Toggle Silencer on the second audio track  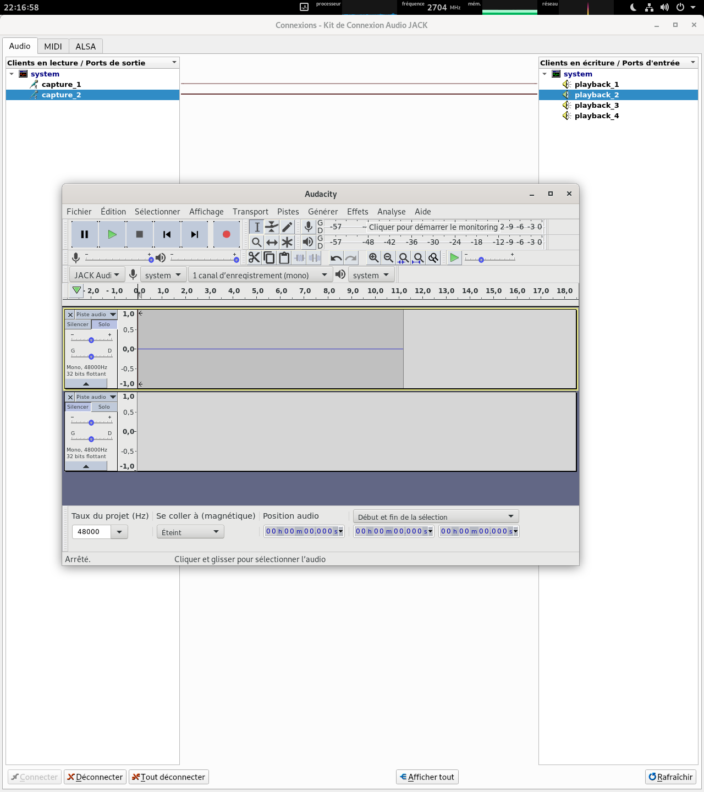(78, 407)
